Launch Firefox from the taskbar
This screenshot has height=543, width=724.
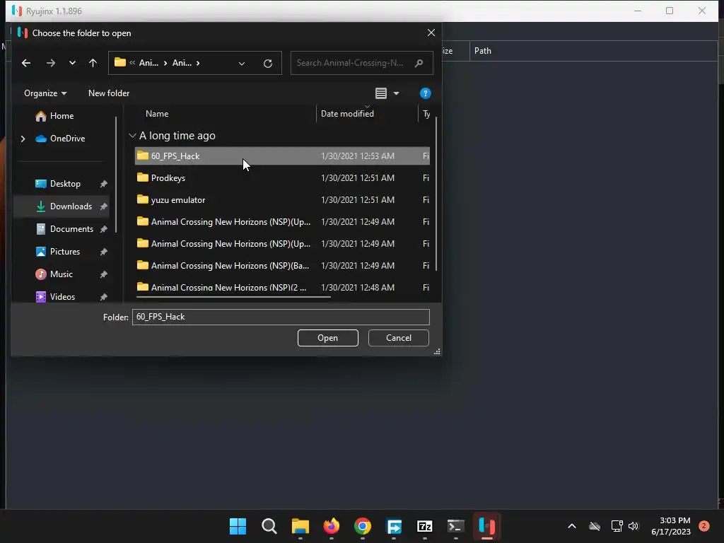click(331, 526)
